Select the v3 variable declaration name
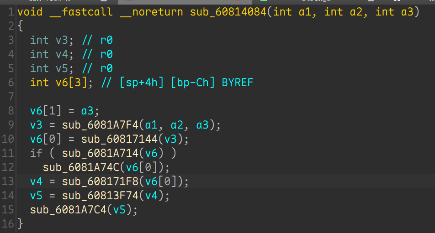The width and height of the screenshot is (435, 233). [62, 40]
